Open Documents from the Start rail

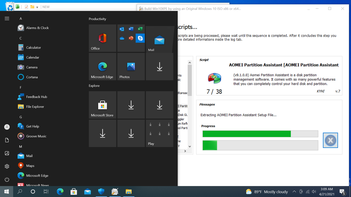pos(7,140)
